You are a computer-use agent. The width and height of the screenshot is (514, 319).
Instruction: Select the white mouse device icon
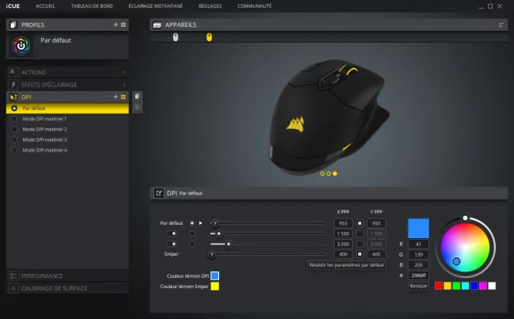176,37
